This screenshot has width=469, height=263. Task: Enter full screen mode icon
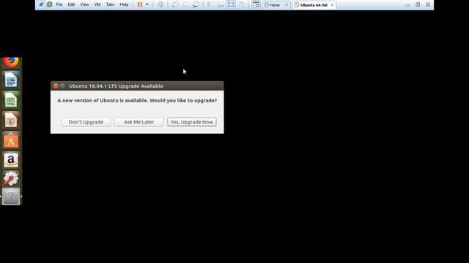click(231, 4)
